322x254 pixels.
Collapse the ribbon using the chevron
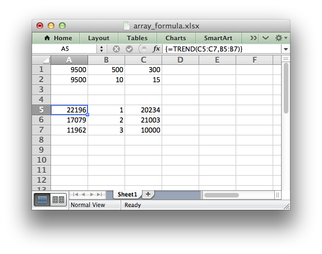click(265, 38)
